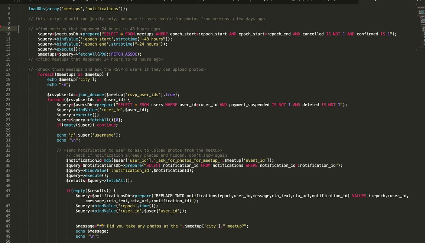Click bindValue(':notification_id',$notificationId) line
This screenshot has height=243, width=425.
[x=130, y=170]
